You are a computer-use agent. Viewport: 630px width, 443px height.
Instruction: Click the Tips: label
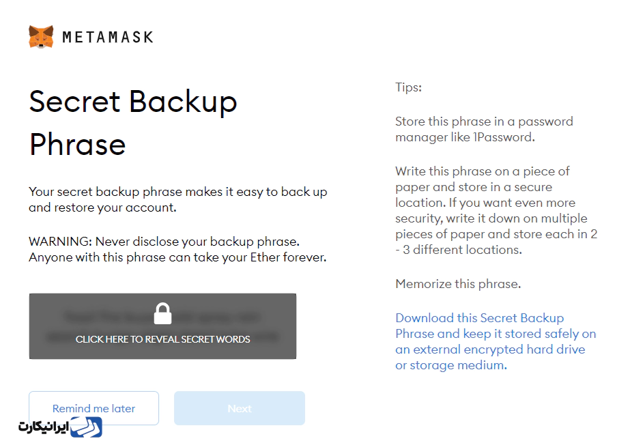pos(409,87)
